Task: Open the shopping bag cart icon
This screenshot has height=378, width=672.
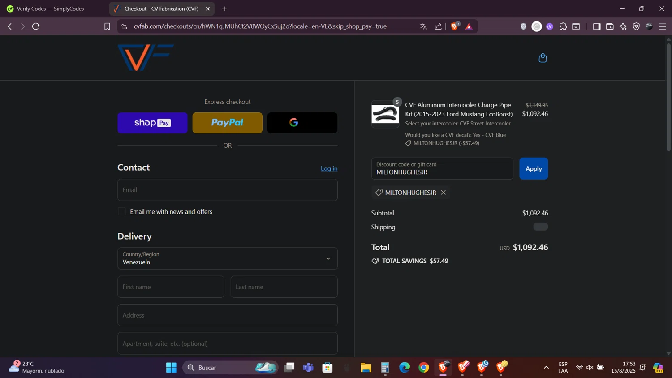Action: tap(543, 58)
